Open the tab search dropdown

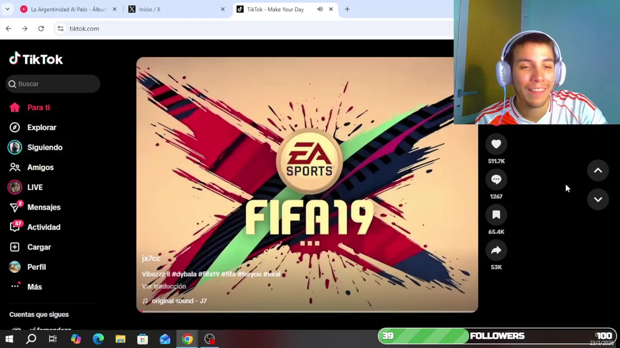click(7, 9)
